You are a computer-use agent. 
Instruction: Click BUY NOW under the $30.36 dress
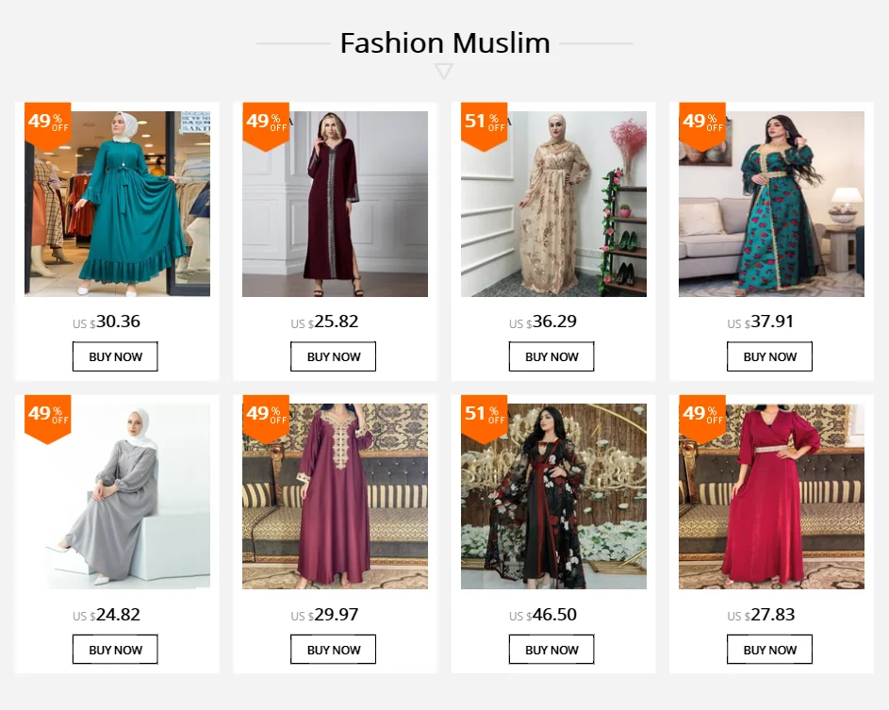coord(115,356)
